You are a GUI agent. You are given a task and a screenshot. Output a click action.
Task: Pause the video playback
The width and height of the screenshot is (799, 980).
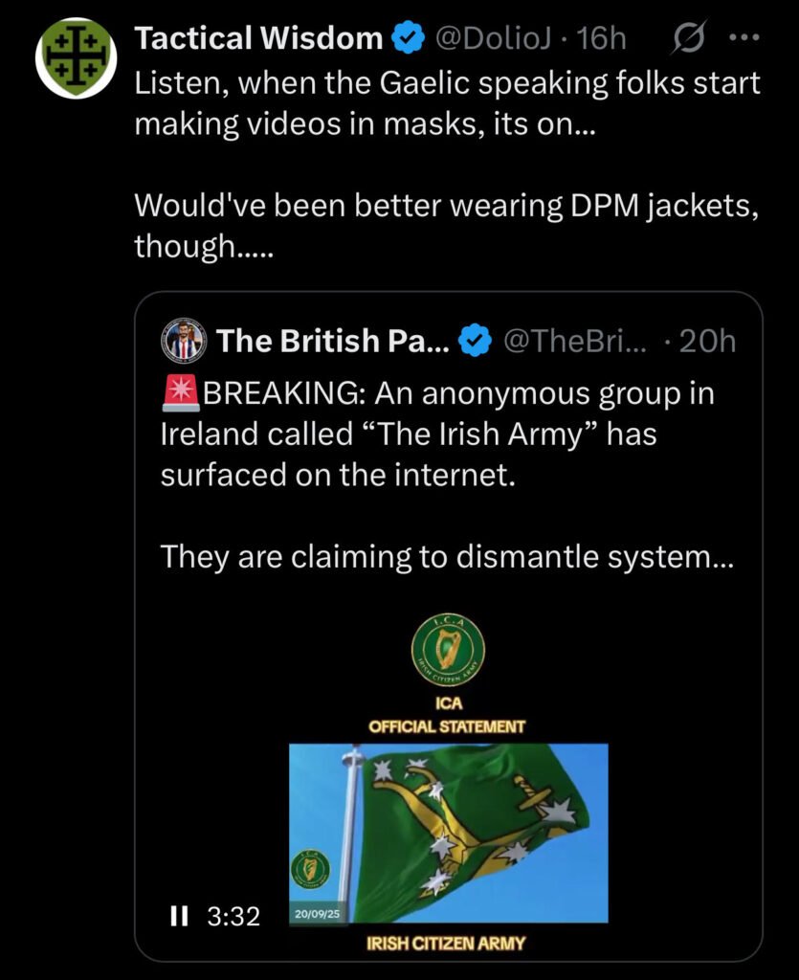177,916
